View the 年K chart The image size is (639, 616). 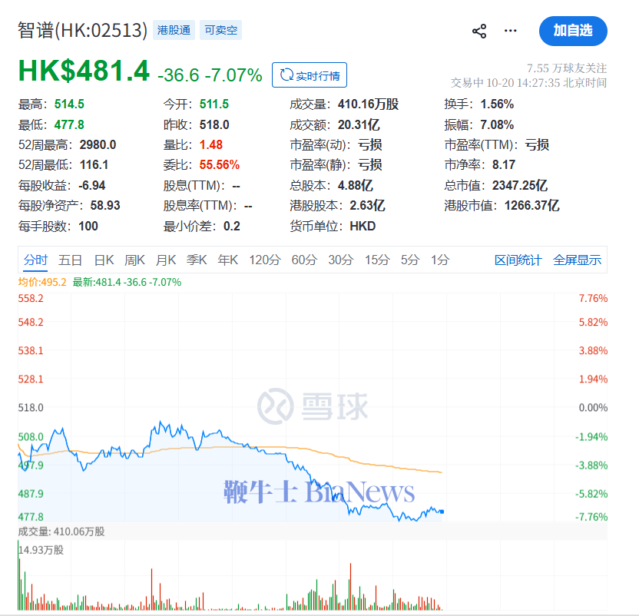227,260
